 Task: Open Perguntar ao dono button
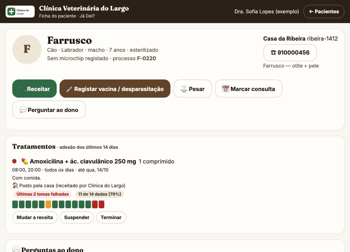pos(49,110)
